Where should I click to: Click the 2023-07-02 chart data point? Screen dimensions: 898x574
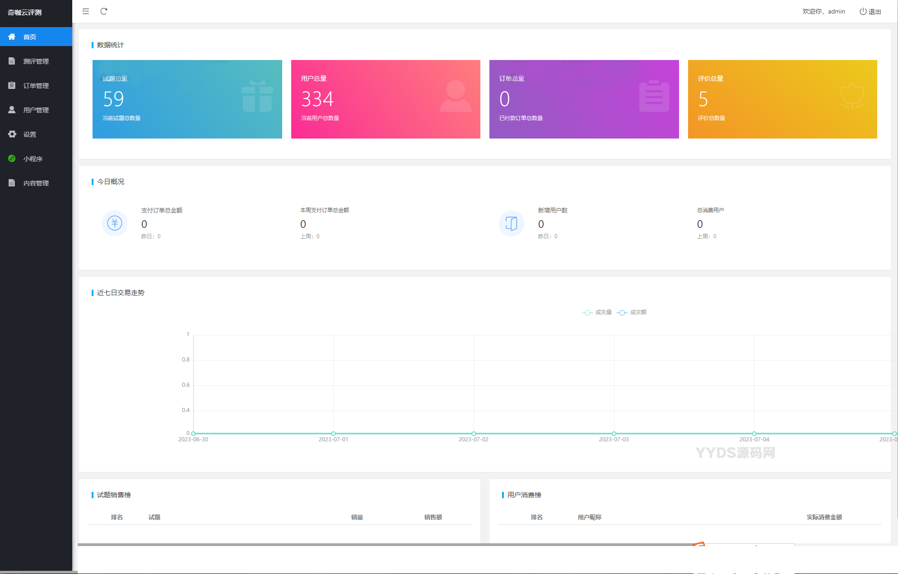474,433
